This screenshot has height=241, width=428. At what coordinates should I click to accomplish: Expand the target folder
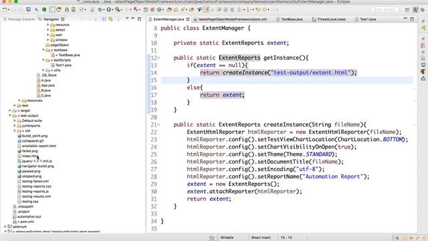tap(10, 110)
